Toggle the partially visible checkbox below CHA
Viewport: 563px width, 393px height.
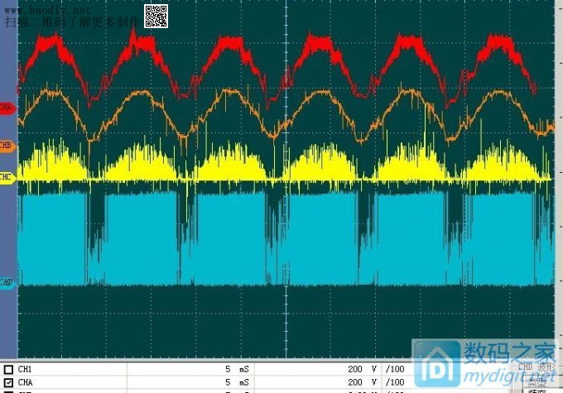pyautogui.click(x=8, y=391)
